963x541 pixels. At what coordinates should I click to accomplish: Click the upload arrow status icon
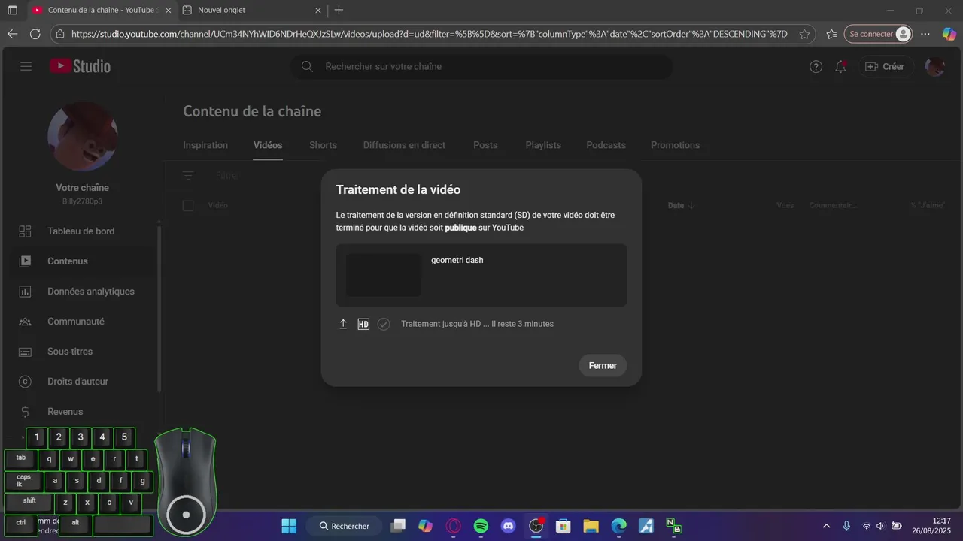coord(343,324)
